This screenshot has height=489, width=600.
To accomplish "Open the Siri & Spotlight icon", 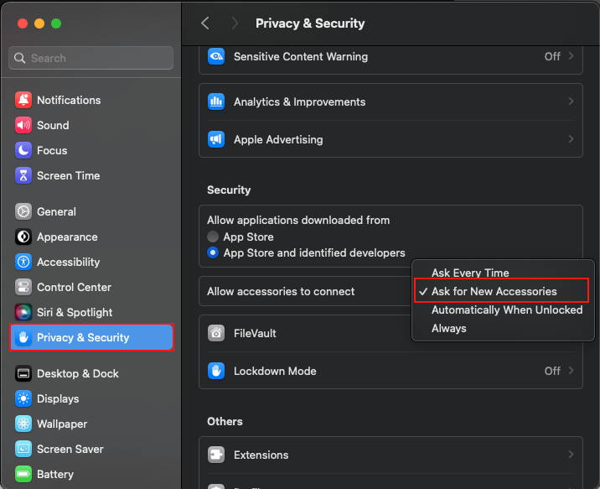I will 23,313.
